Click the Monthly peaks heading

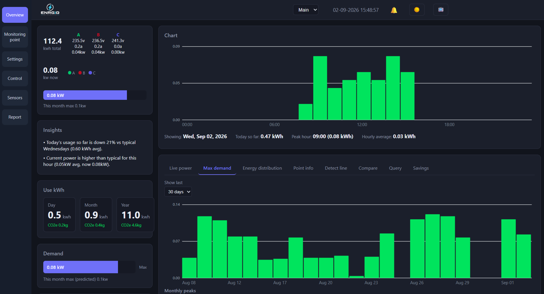[x=180, y=291]
